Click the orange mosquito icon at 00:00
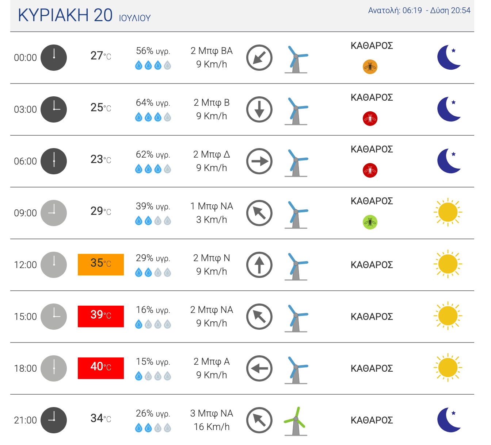Viewport: 491px width, 445px height. 370,67
